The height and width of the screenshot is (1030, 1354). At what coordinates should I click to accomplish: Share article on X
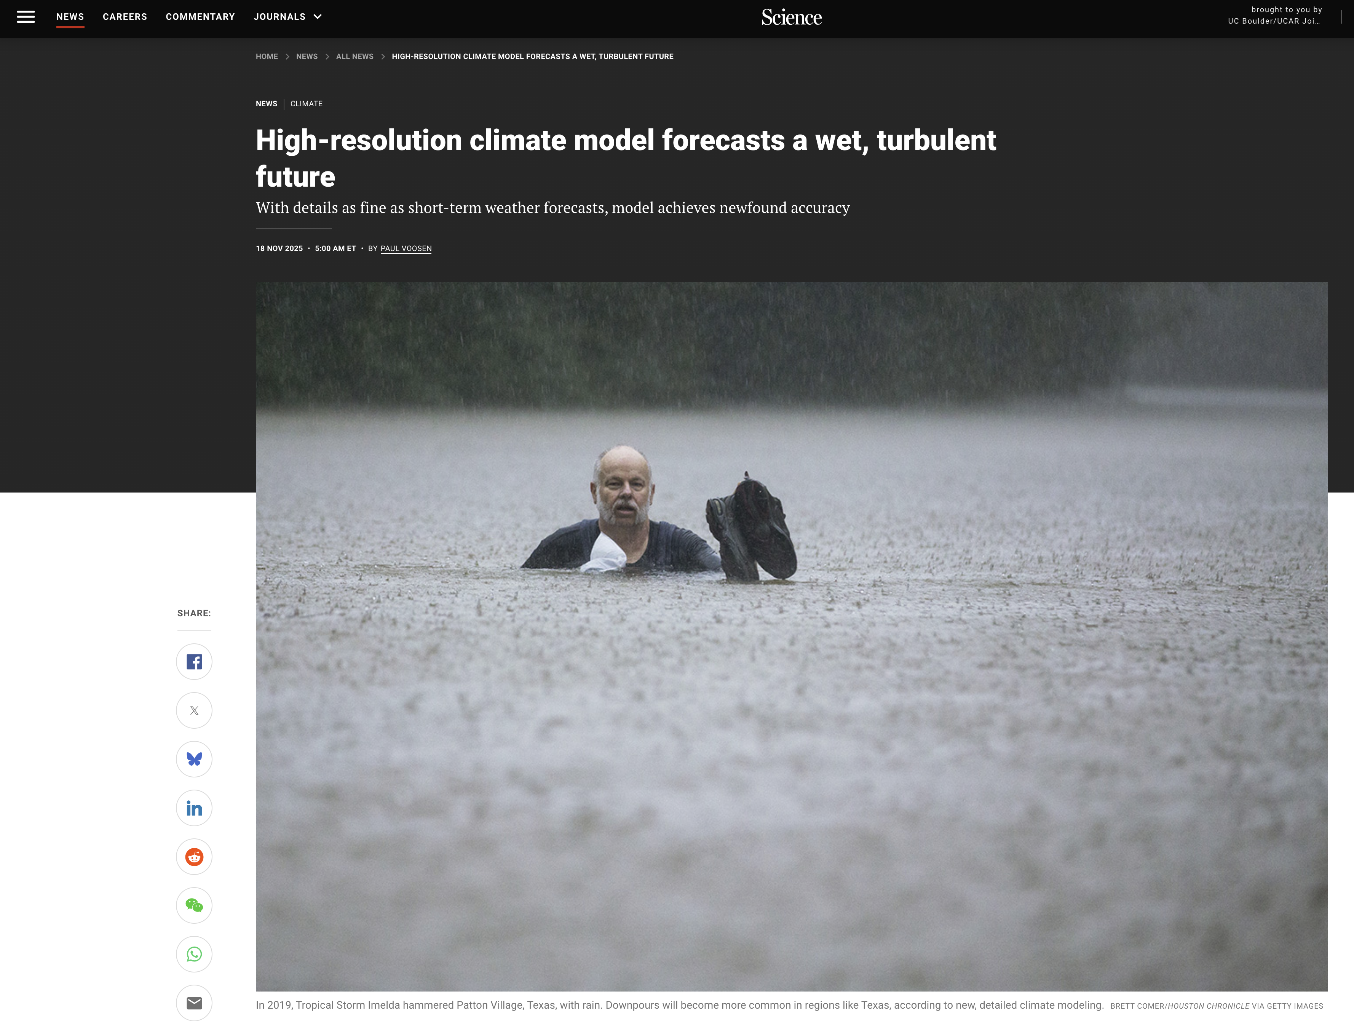(x=194, y=710)
